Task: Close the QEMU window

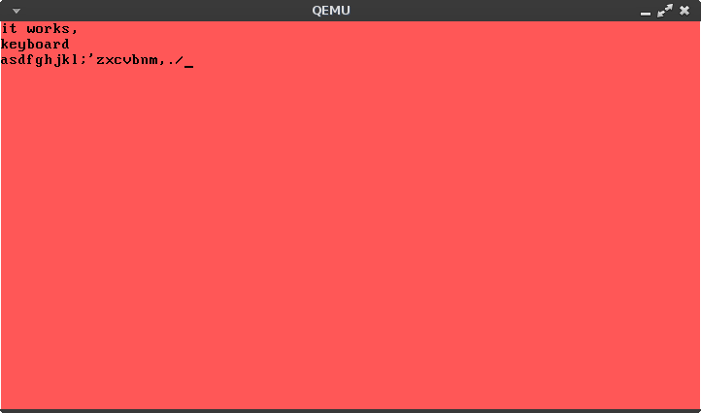Action: (x=684, y=11)
